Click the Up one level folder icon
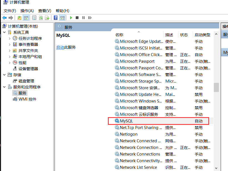 pos(19,18)
